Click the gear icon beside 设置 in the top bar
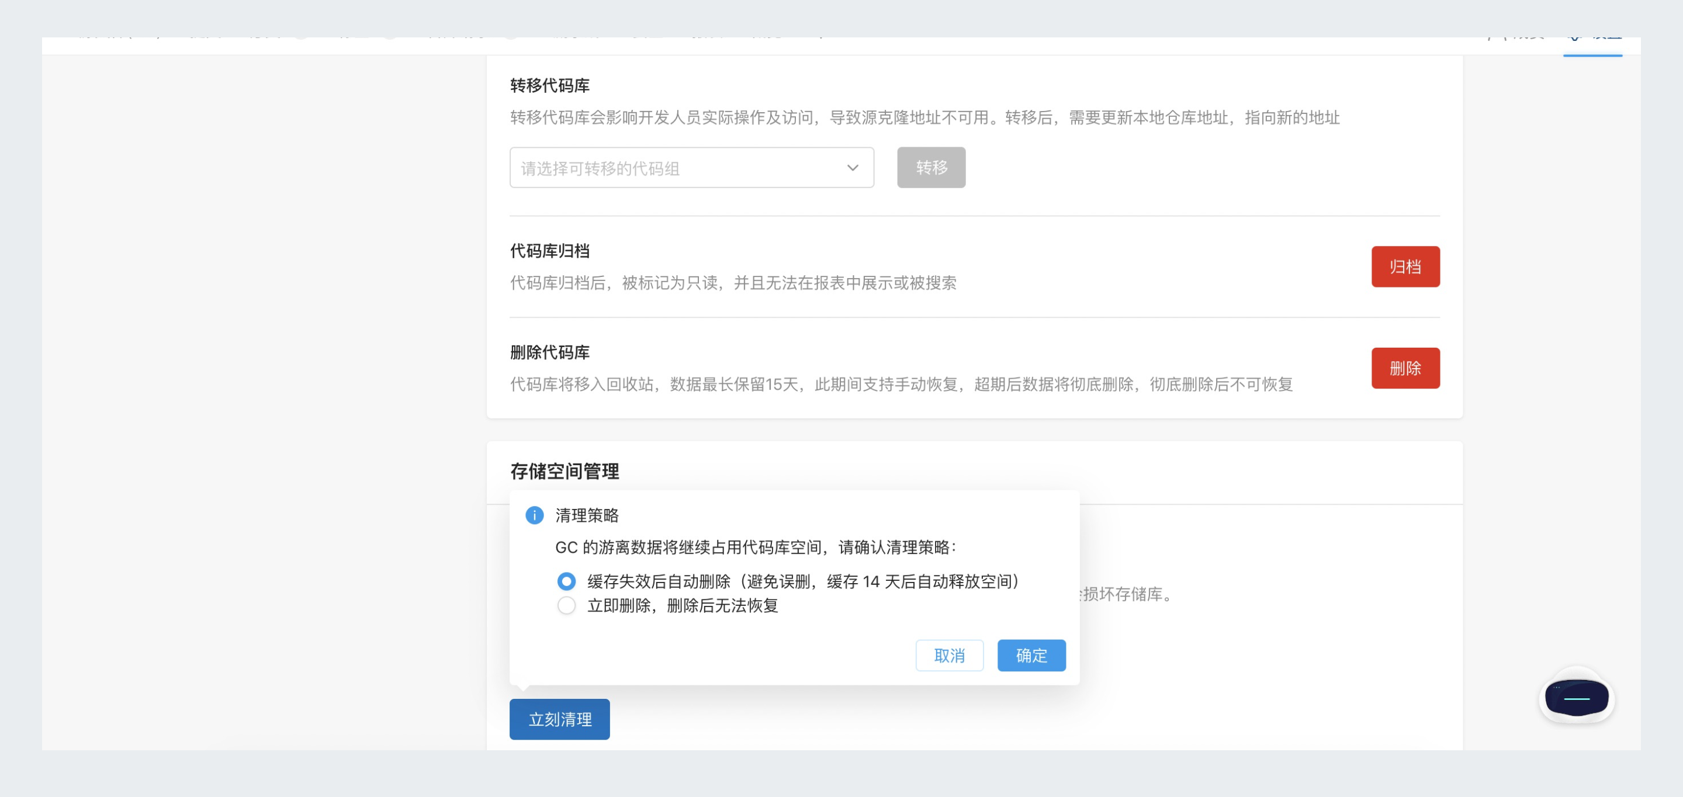The image size is (1683, 797). click(1573, 36)
